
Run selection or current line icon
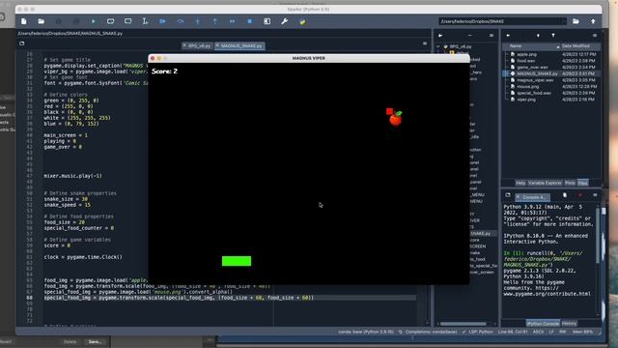pos(145,21)
